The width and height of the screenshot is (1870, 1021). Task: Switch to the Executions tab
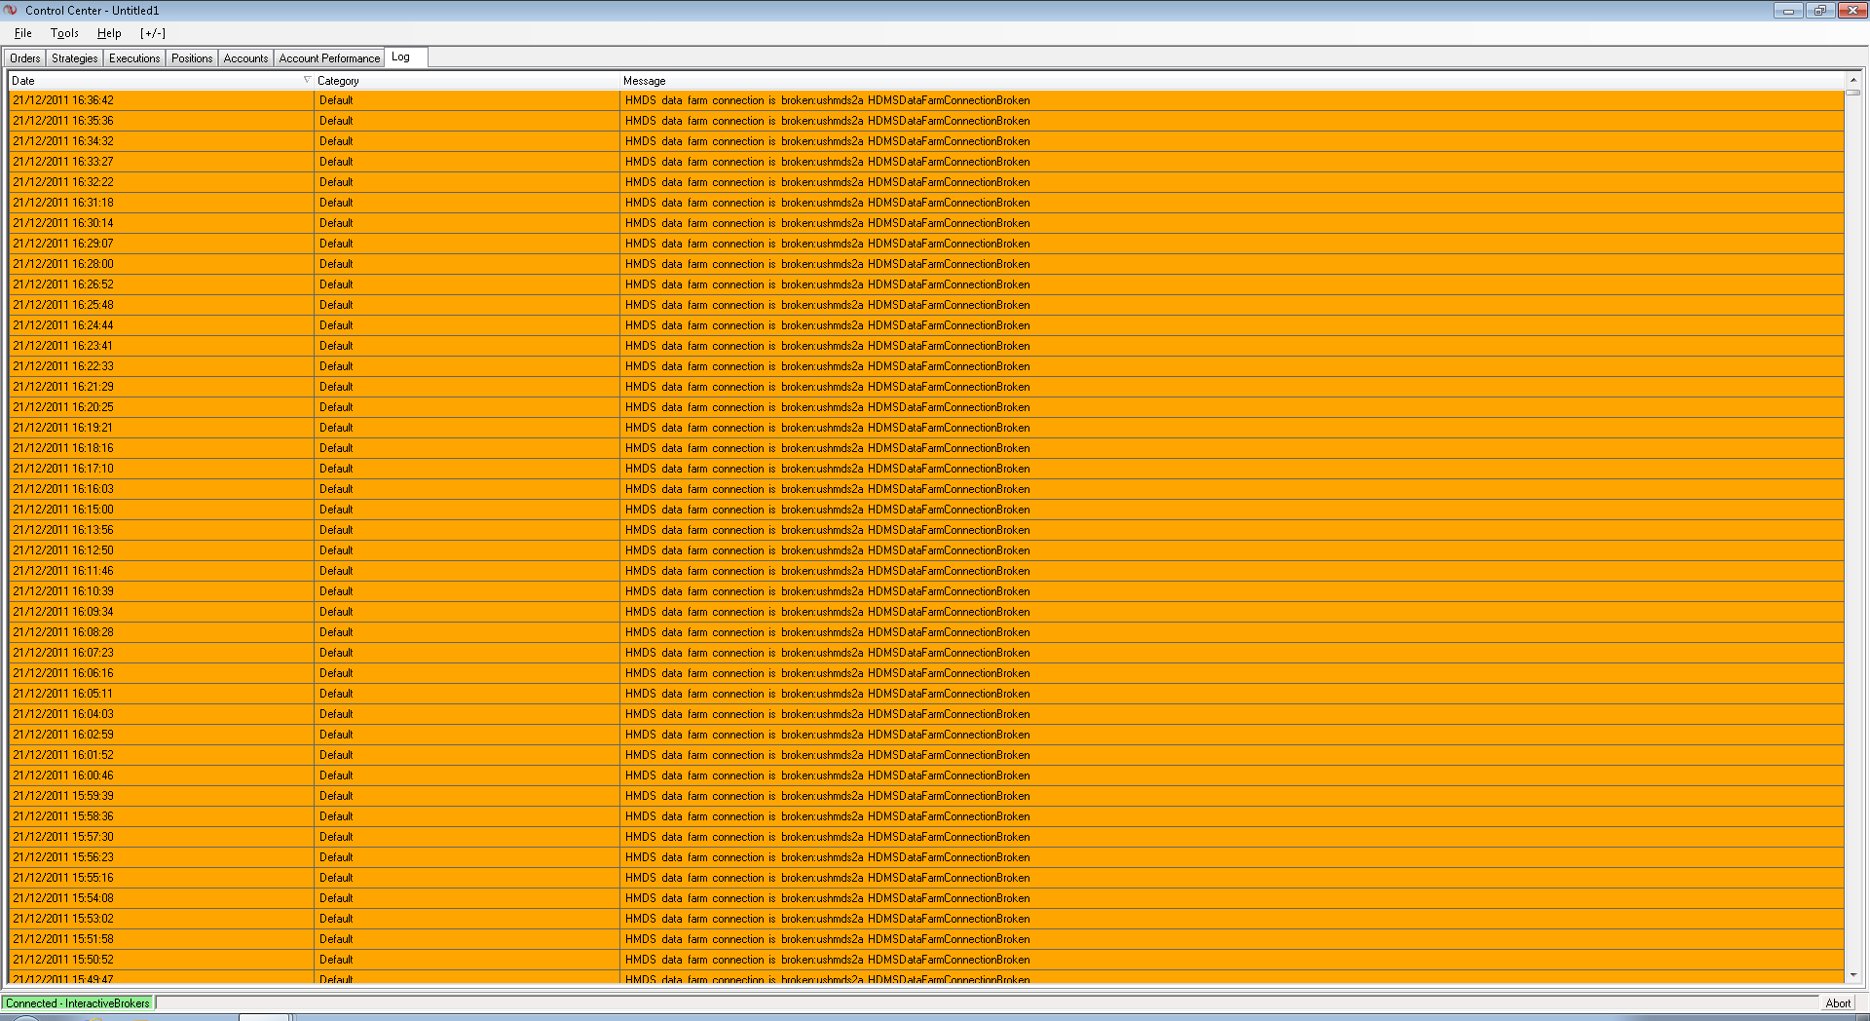[x=134, y=58]
